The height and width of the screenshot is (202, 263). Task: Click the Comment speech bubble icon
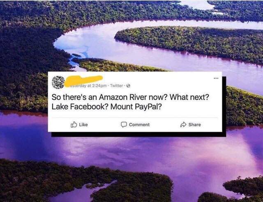(x=124, y=124)
